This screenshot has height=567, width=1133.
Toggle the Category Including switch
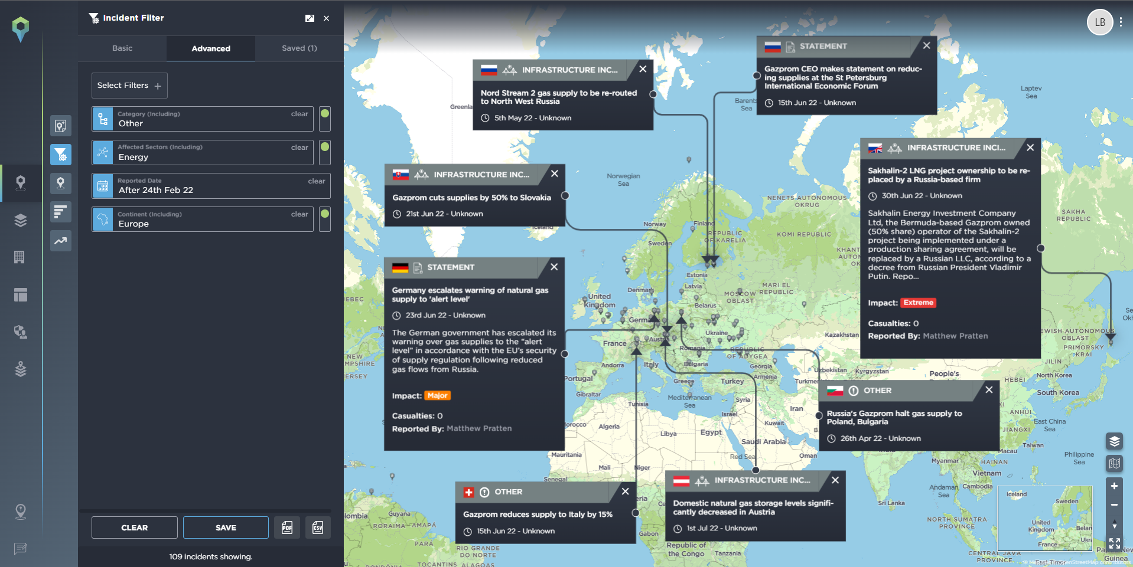325,119
